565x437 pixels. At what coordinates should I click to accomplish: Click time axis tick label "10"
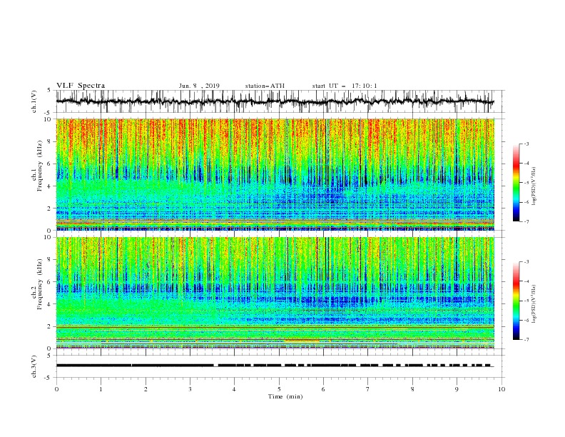(x=502, y=389)
